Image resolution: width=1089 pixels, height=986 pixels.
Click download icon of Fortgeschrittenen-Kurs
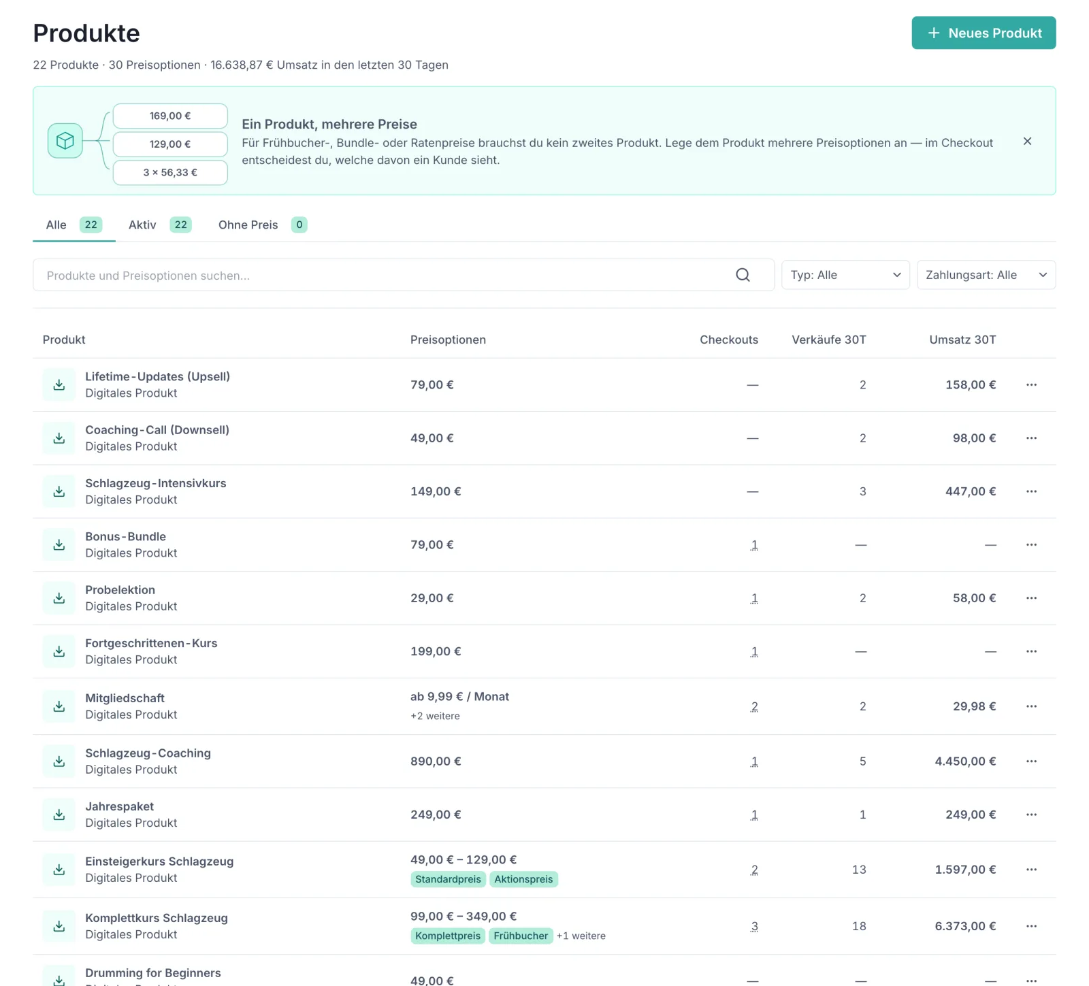click(x=59, y=651)
